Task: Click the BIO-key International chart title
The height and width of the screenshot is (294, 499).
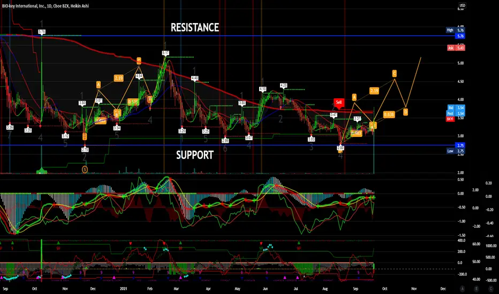Action: point(46,6)
